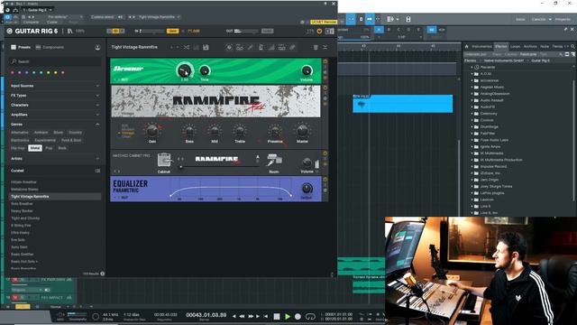Toggle the Skreamer module power button

(x=325, y=61)
